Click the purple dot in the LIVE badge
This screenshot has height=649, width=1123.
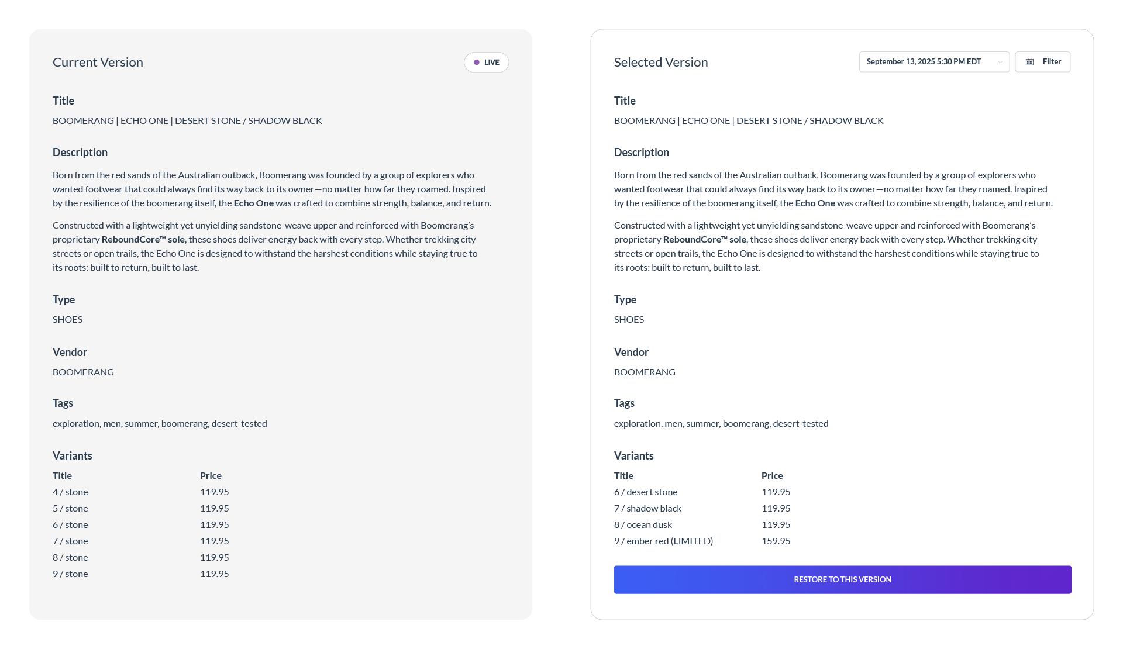pos(477,63)
